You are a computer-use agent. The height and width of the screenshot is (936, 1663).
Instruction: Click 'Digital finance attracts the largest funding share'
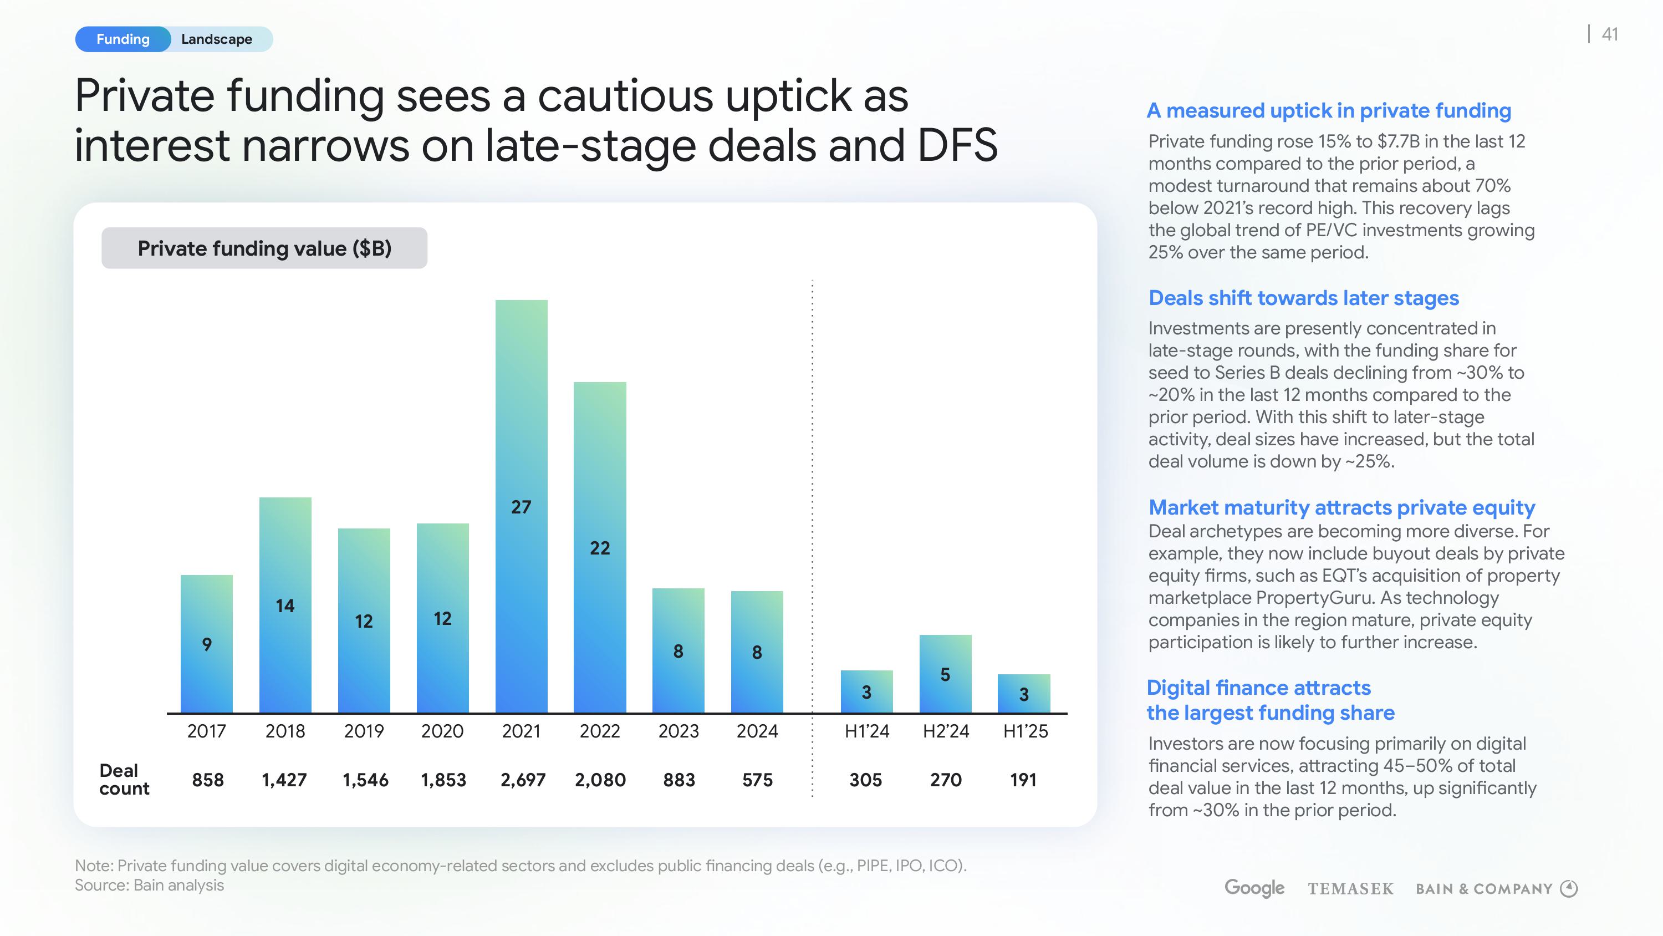click(x=1270, y=700)
